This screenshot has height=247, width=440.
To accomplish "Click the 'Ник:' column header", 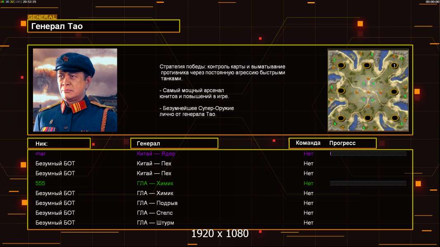I will pos(59,143).
